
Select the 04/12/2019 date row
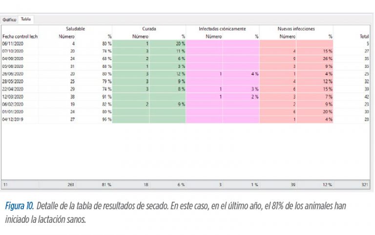(186, 119)
